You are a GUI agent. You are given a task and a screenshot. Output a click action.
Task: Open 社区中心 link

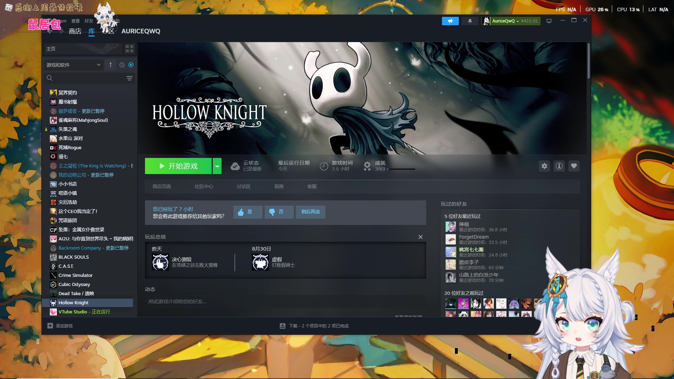204,187
